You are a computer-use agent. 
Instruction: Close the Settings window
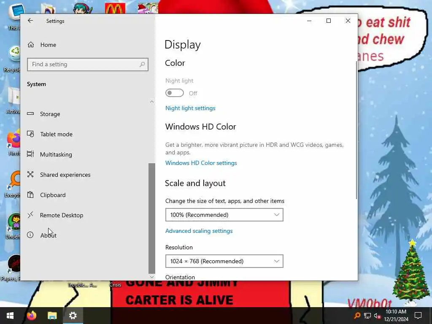[x=348, y=21]
